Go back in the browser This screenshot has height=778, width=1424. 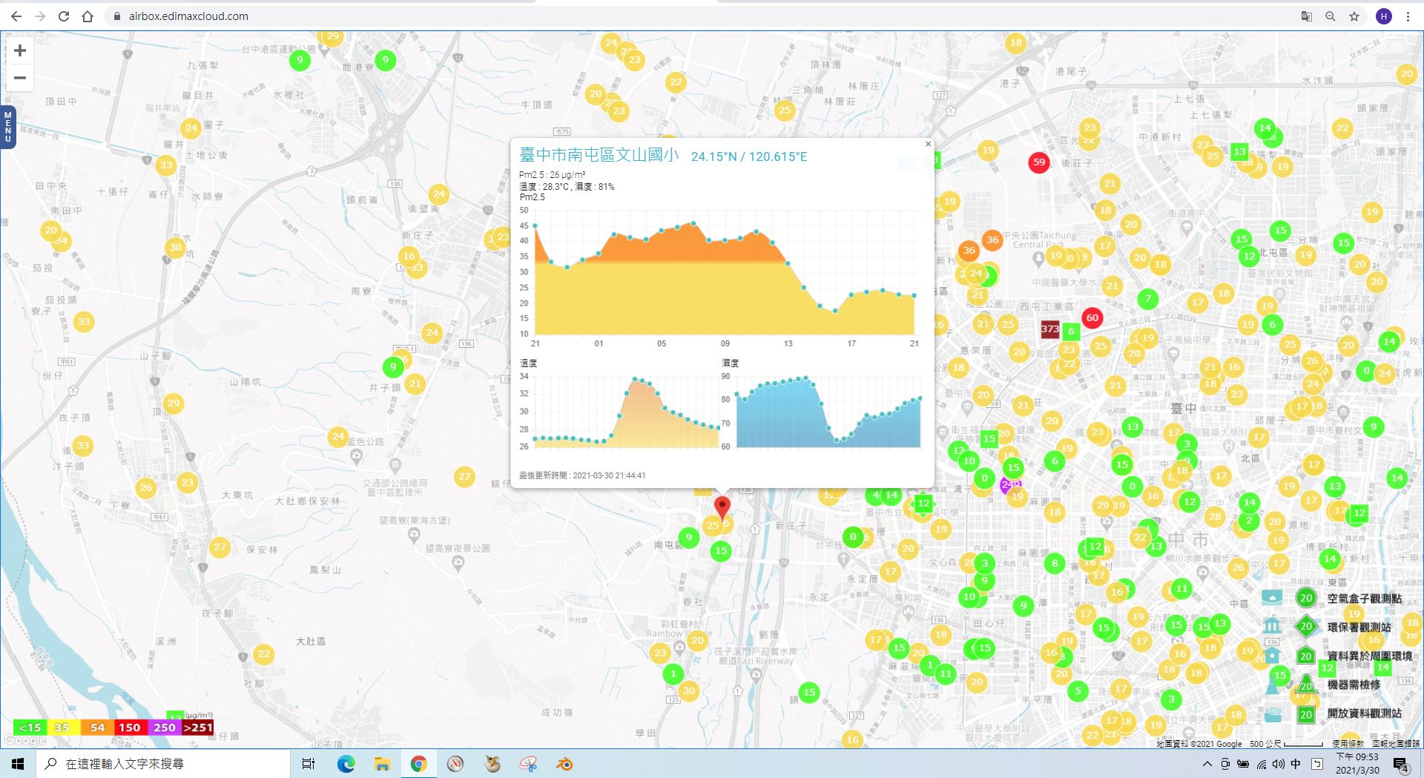click(16, 16)
